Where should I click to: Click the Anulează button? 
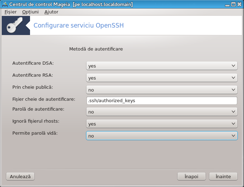20,176
